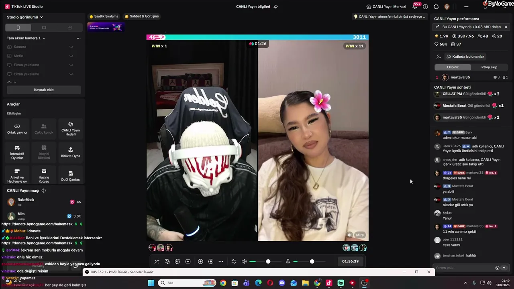The image size is (514, 289).
Task: Click the dashed-circle replay record icon
Action: tap(210, 262)
